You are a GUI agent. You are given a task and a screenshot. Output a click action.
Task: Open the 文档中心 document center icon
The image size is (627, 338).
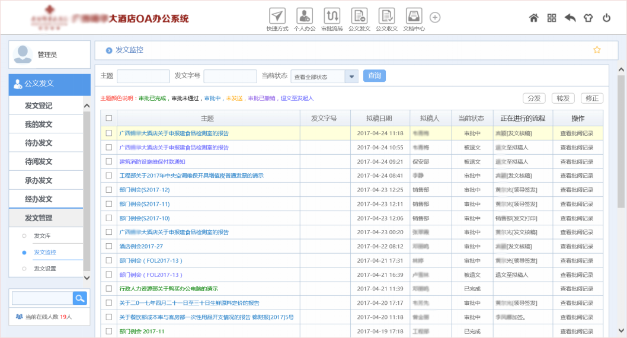coord(414,16)
